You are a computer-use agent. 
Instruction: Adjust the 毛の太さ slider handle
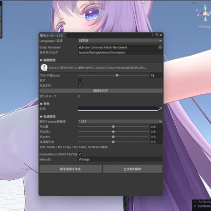click(113, 137)
